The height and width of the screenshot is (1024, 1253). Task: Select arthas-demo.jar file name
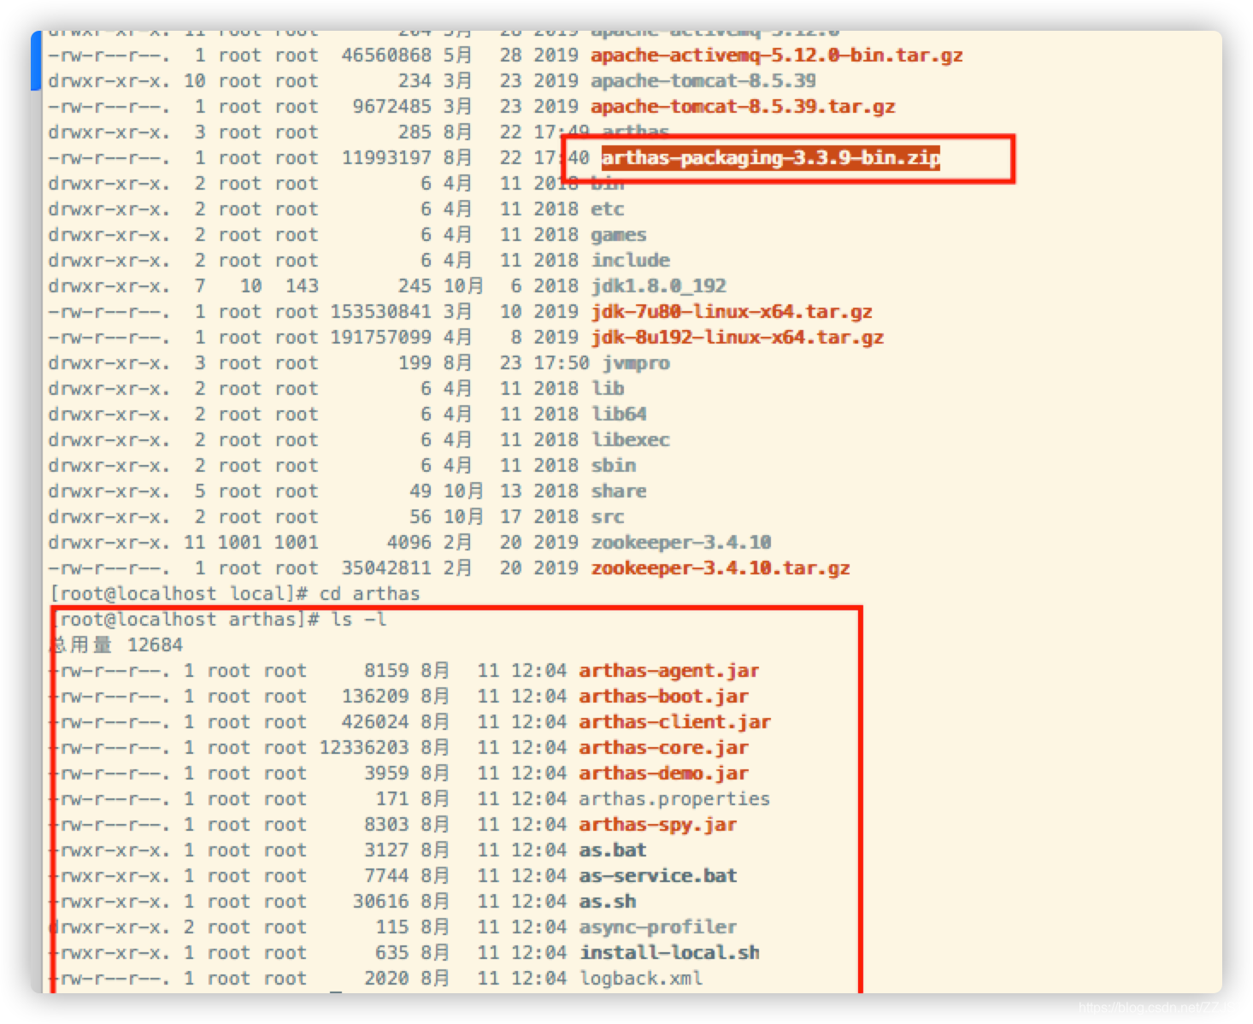pyautogui.click(x=663, y=774)
